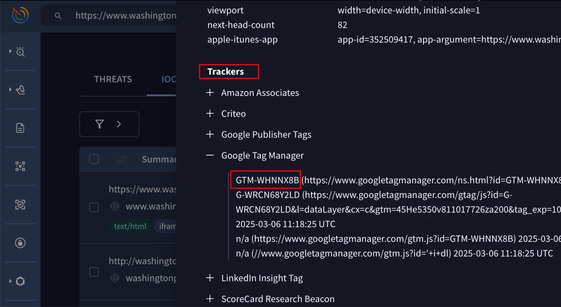561x307 pixels.
Task: Expand ScoreCard Research Beacon tracker
Action: tap(210, 299)
